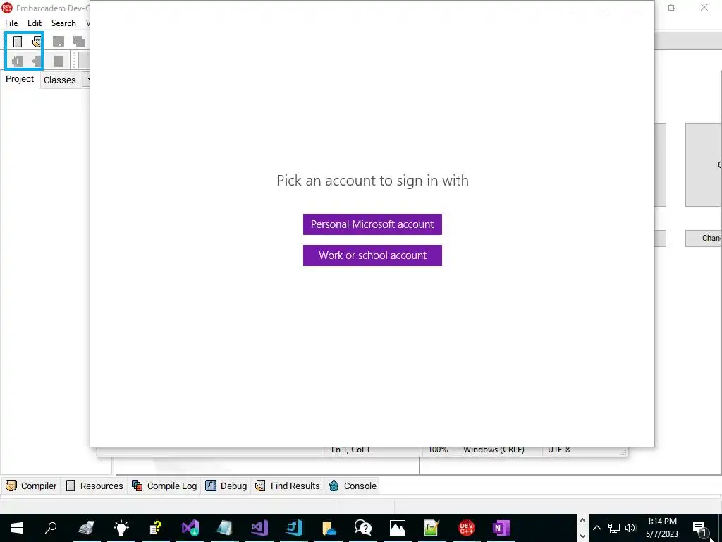Open the Find Results bottom tab

[288, 486]
